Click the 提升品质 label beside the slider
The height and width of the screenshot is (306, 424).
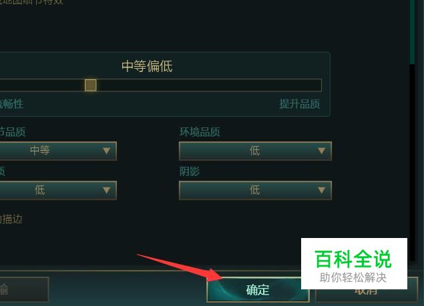(x=300, y=104)
